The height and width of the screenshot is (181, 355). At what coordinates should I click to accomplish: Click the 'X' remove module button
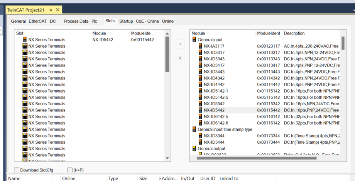tap(180, 58)
